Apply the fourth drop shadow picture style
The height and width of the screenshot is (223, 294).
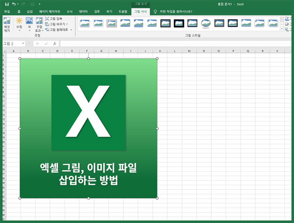coord(125,23)
